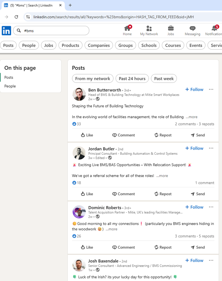Reload the page with browser refresh icon
222x281 pixels.
click(16, 17)
